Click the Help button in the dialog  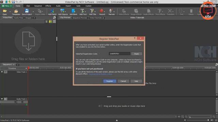click(x=136, y=81)
